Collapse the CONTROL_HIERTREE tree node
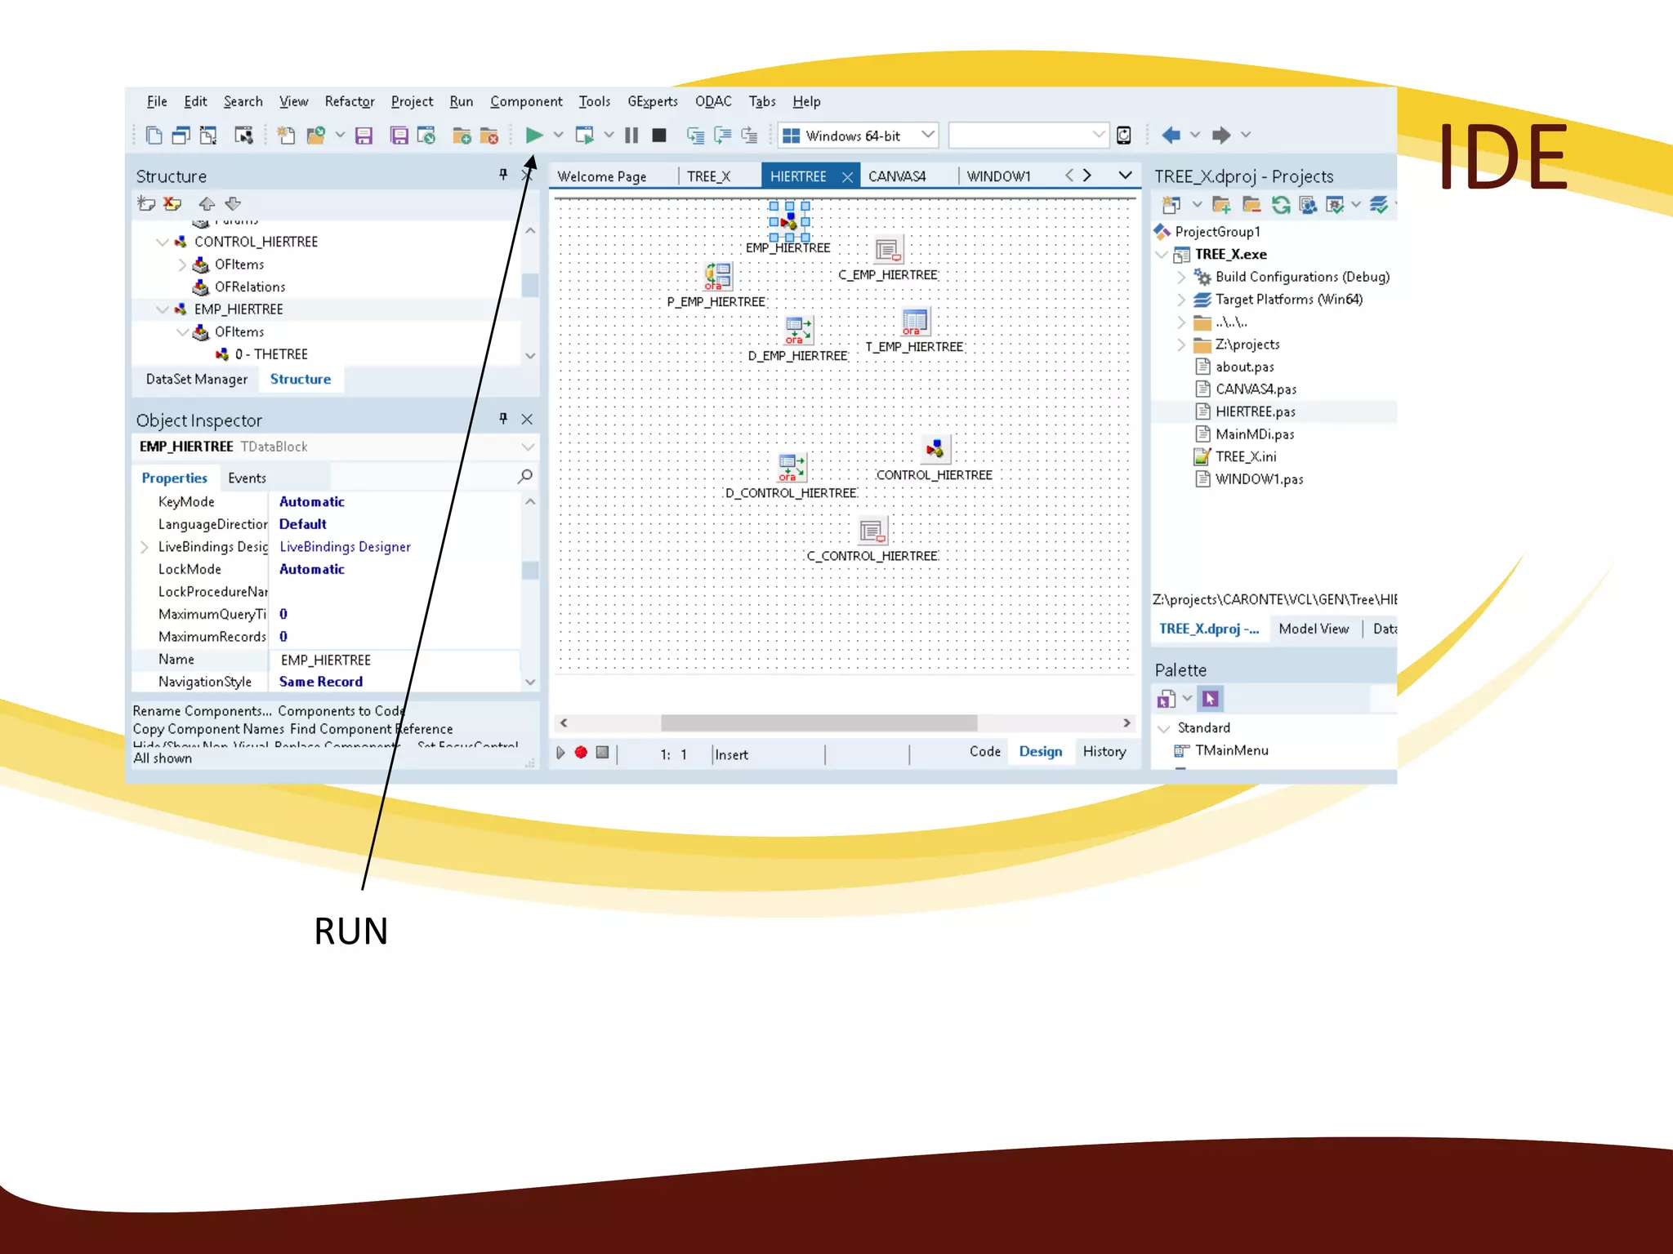The height and width of the screenshot is (1254, 1673). (162, 242)
